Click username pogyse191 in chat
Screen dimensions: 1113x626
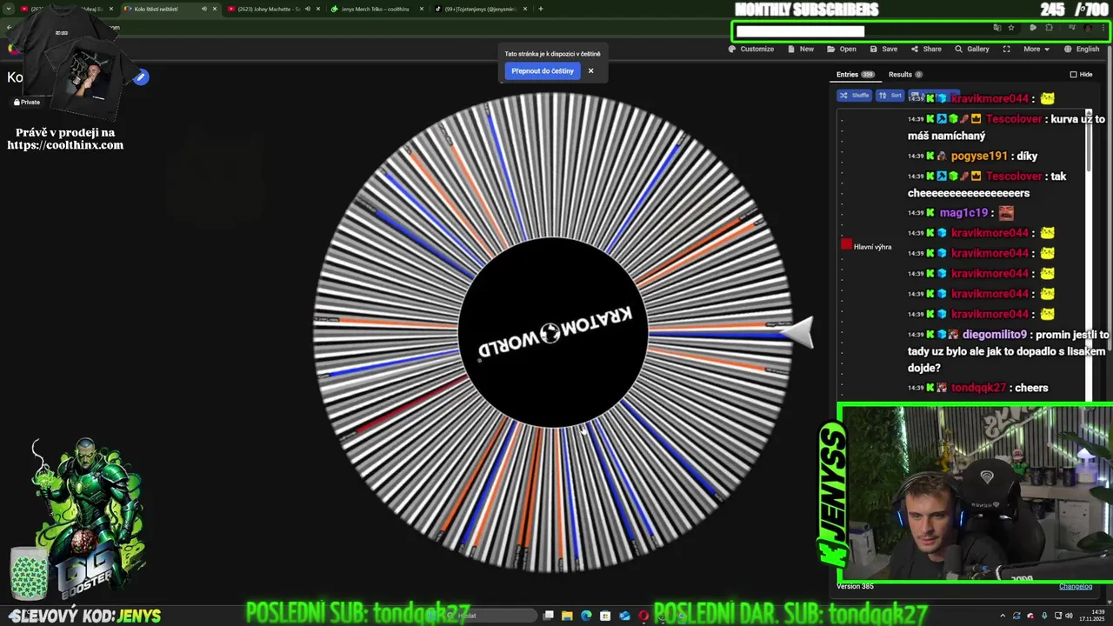pyautogui.click(x=978, y=156)
